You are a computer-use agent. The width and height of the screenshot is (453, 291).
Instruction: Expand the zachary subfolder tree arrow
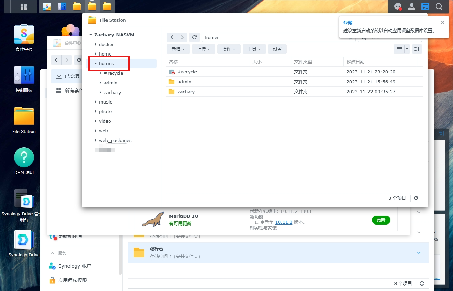(x=100, y=92)
